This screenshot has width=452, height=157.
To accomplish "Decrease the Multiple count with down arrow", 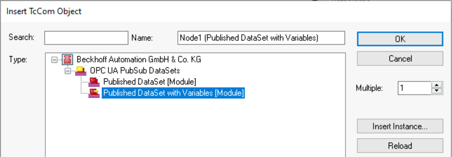I will pos(437,91).
